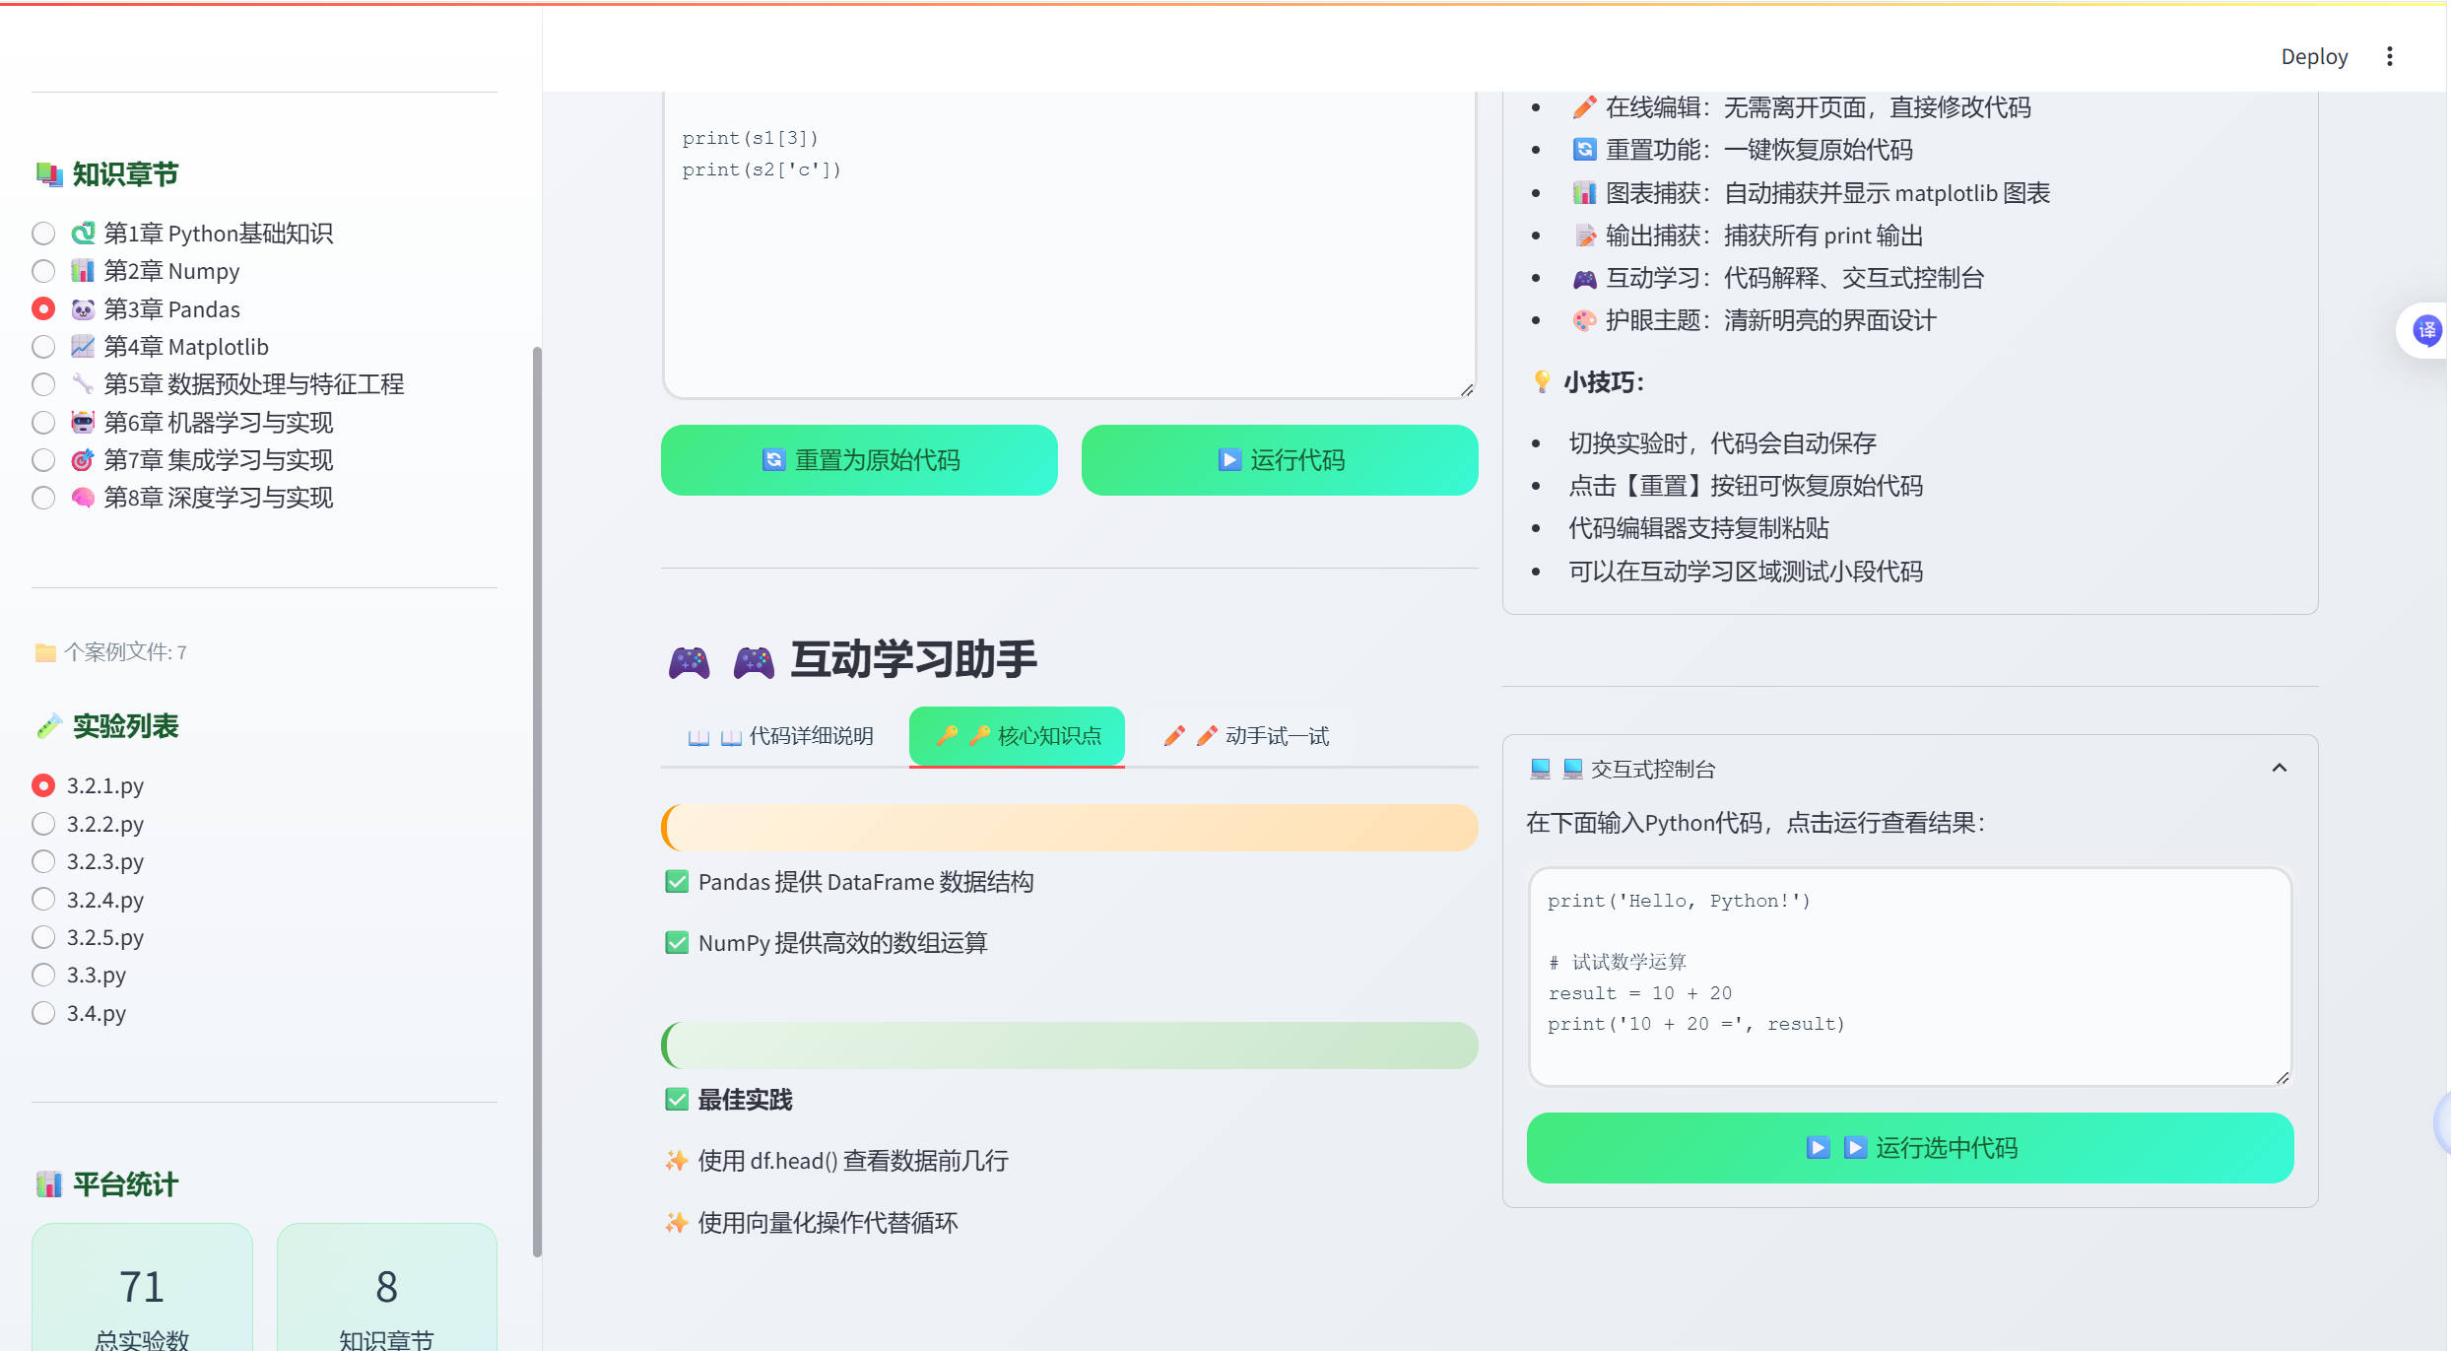
Task: Click the line chart icon for 第4章 Matplotlib
Action: [x=83, y=347]
